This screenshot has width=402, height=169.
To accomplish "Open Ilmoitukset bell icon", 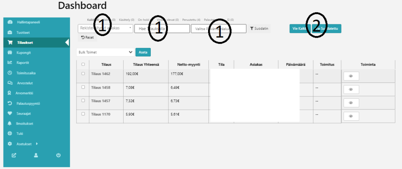I will [x=10, y=124].
